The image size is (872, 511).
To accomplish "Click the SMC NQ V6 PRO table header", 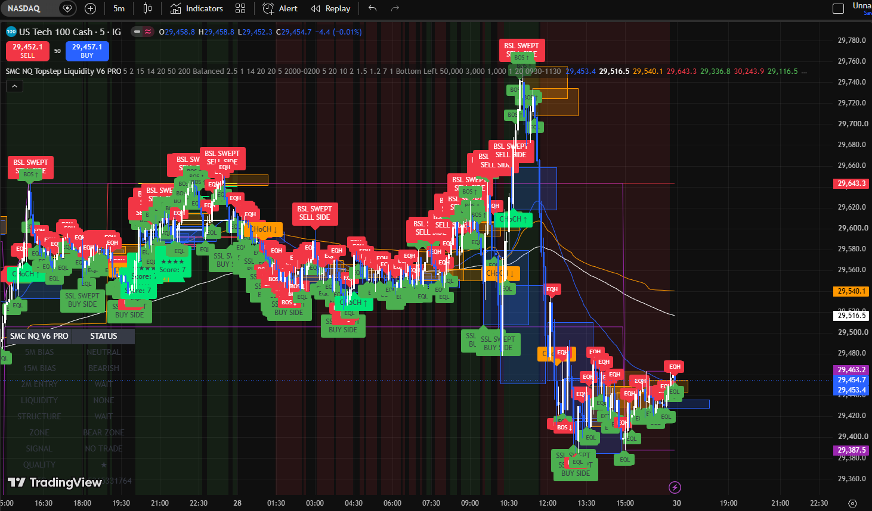I will (x=39, y=336).
